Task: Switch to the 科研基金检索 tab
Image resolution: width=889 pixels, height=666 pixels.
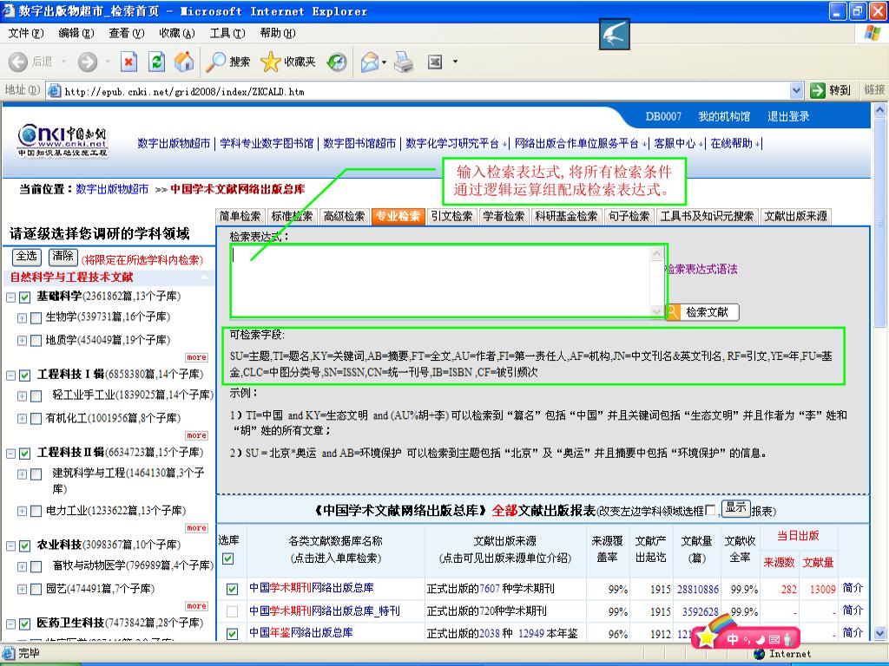Action: coord(566,216)
